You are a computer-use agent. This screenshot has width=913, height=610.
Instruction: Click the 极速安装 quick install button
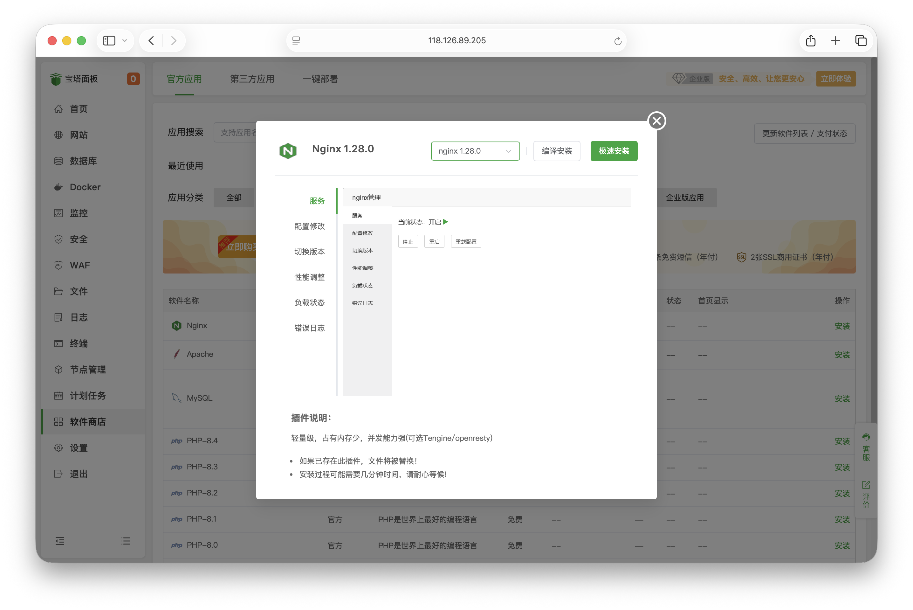614,151
